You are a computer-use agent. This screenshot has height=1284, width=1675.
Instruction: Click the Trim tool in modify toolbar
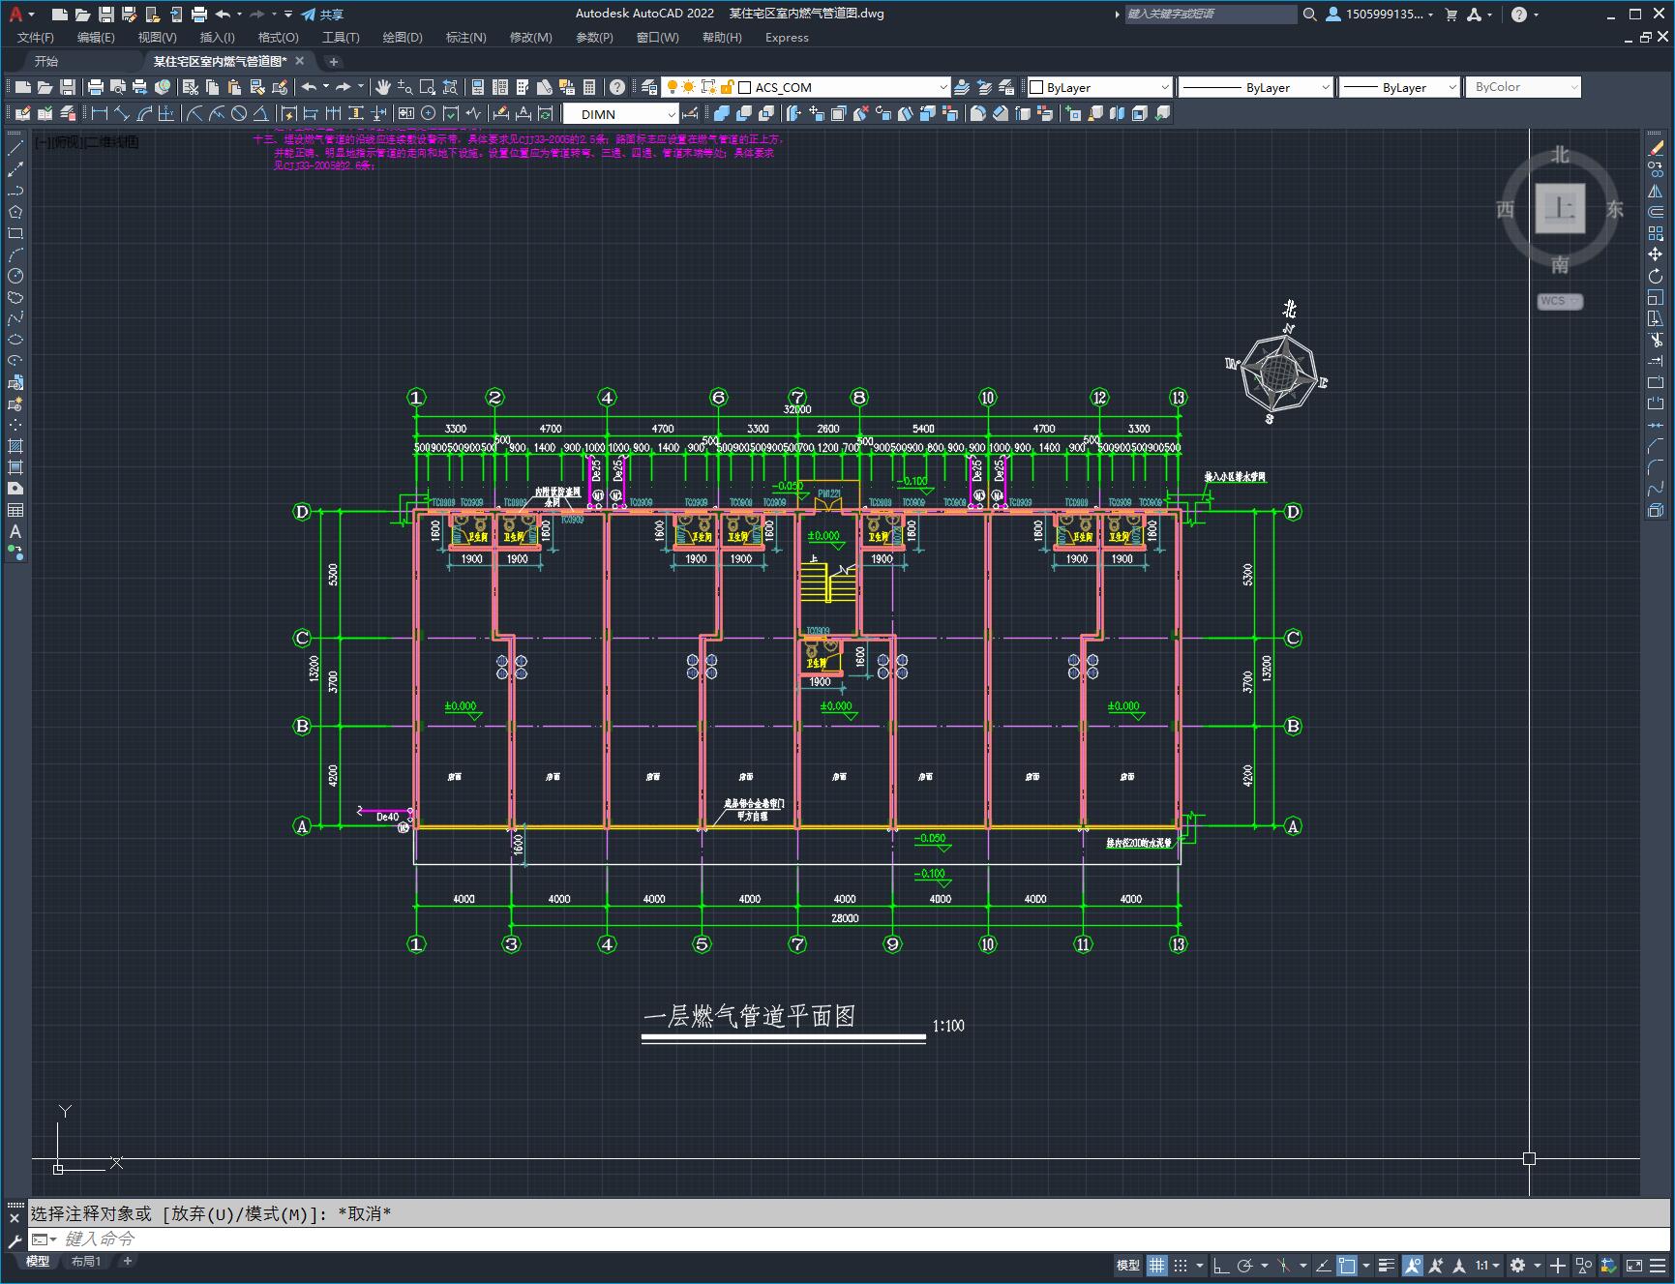pyautogui.click(x=1656, y=340)
